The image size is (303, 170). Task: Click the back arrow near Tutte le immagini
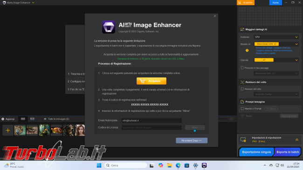click(45, 119)
